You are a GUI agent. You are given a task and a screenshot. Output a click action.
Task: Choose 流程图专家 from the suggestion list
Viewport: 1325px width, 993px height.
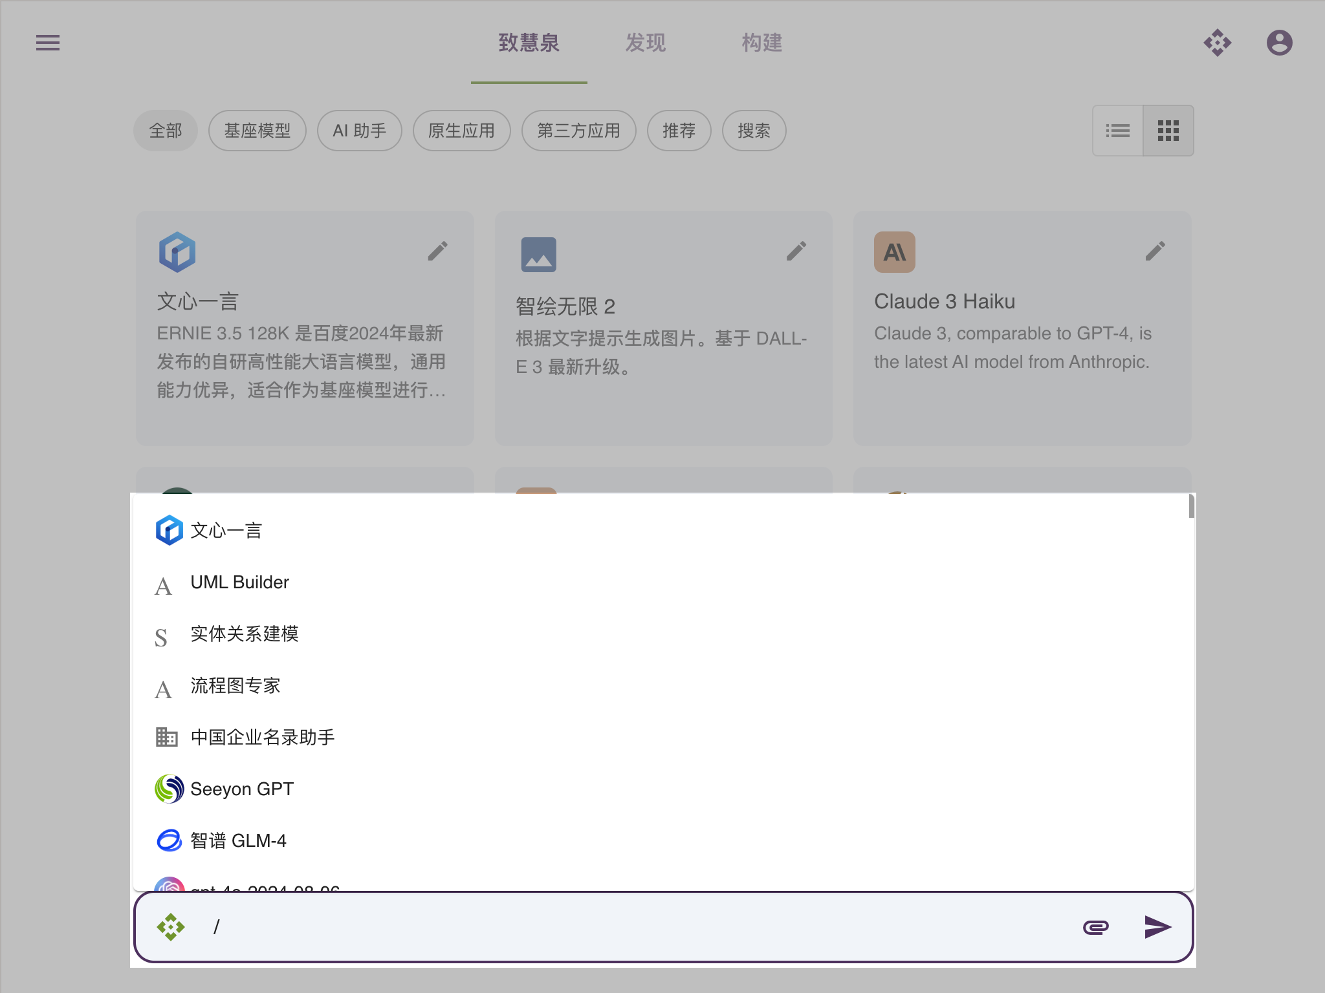(661, 685)
